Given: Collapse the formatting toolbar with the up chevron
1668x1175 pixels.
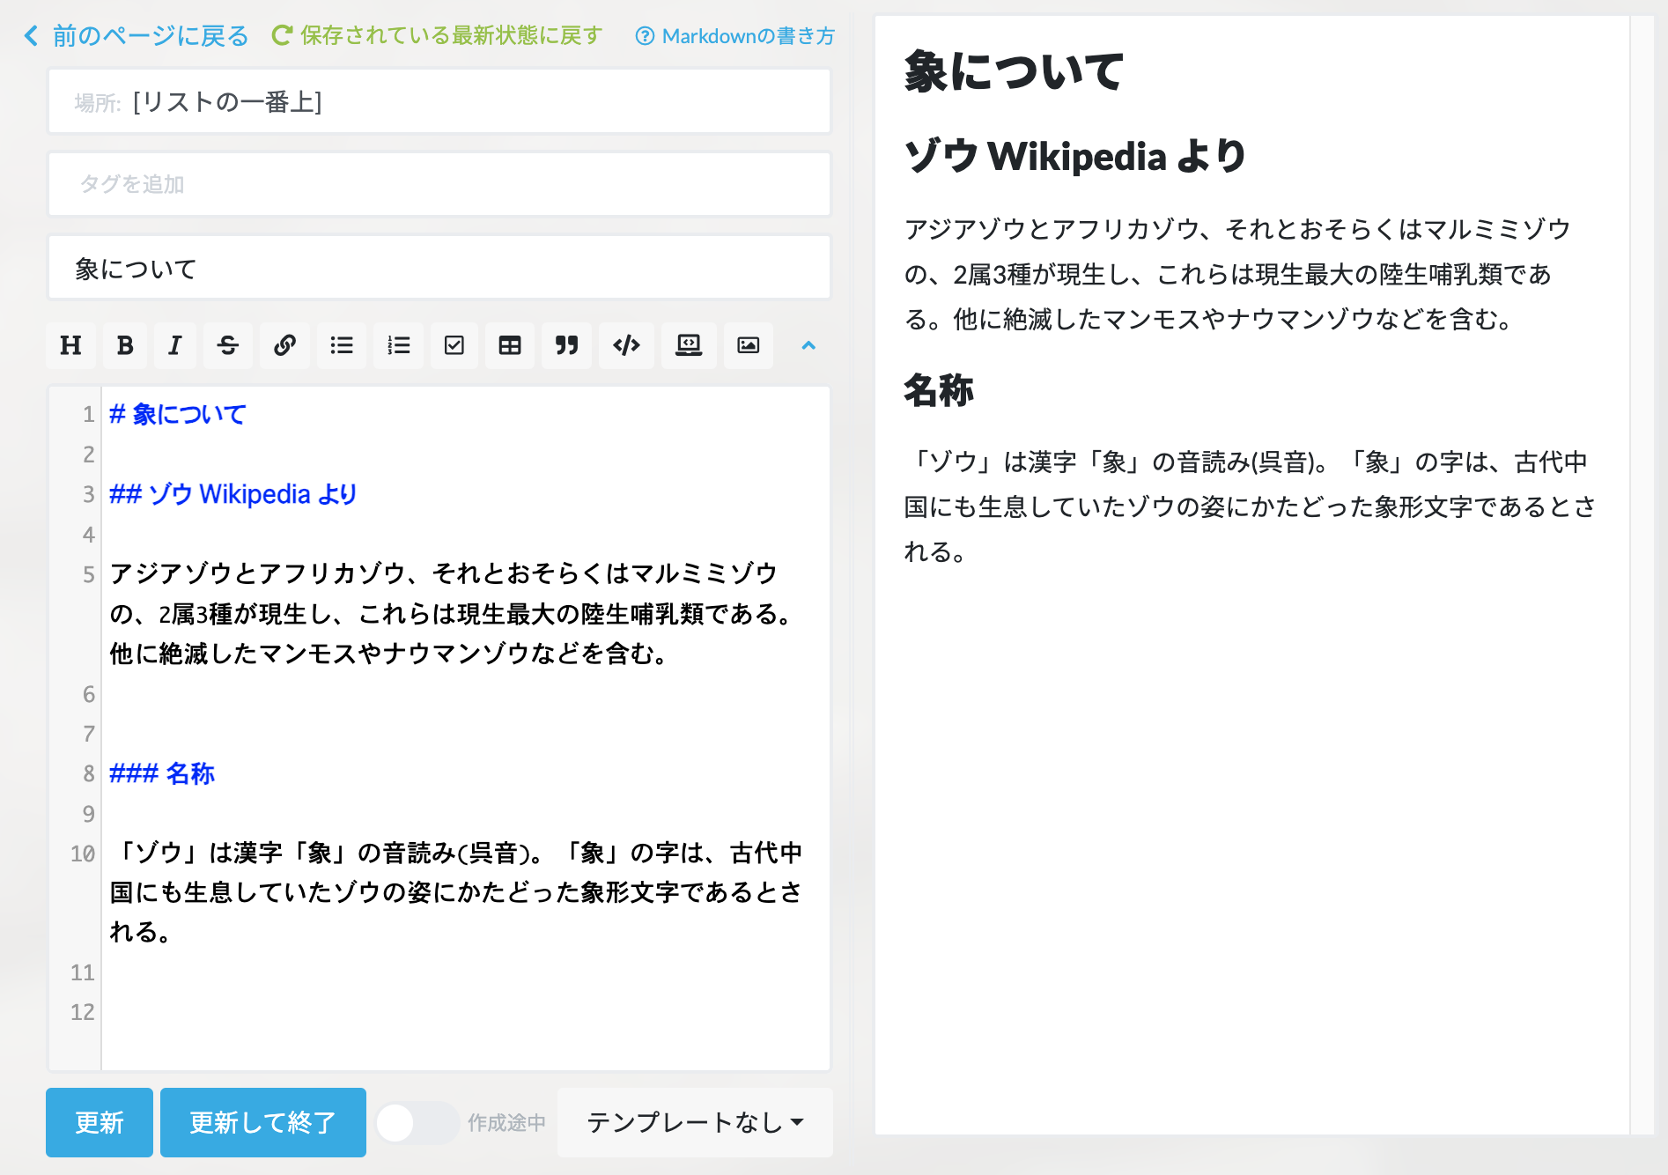Looking at the screenshot, I should (x=808, y=345).
